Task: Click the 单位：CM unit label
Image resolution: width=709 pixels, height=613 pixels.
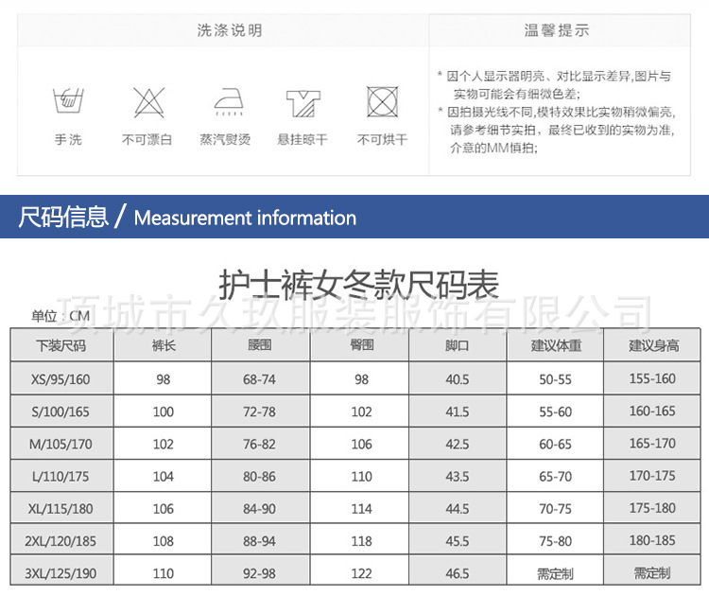Action: pos(61,316)
